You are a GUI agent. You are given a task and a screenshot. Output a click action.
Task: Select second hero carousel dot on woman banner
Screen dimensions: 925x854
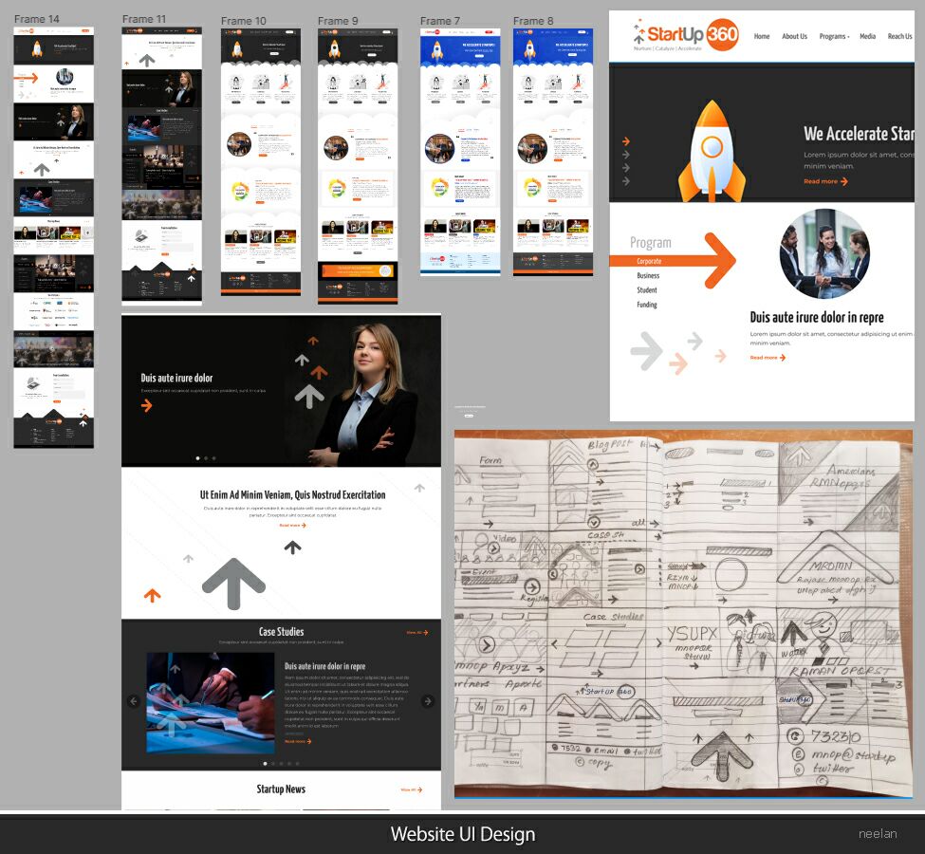206,458
